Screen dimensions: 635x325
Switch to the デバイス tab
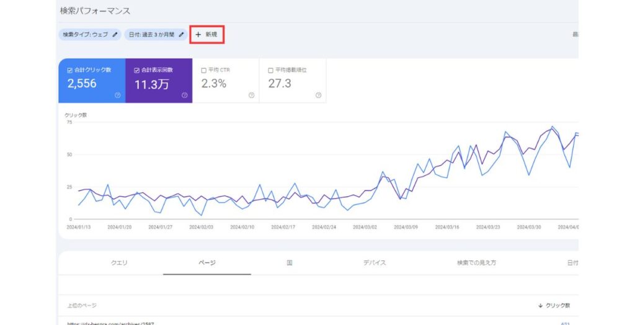tap(375, 263)
